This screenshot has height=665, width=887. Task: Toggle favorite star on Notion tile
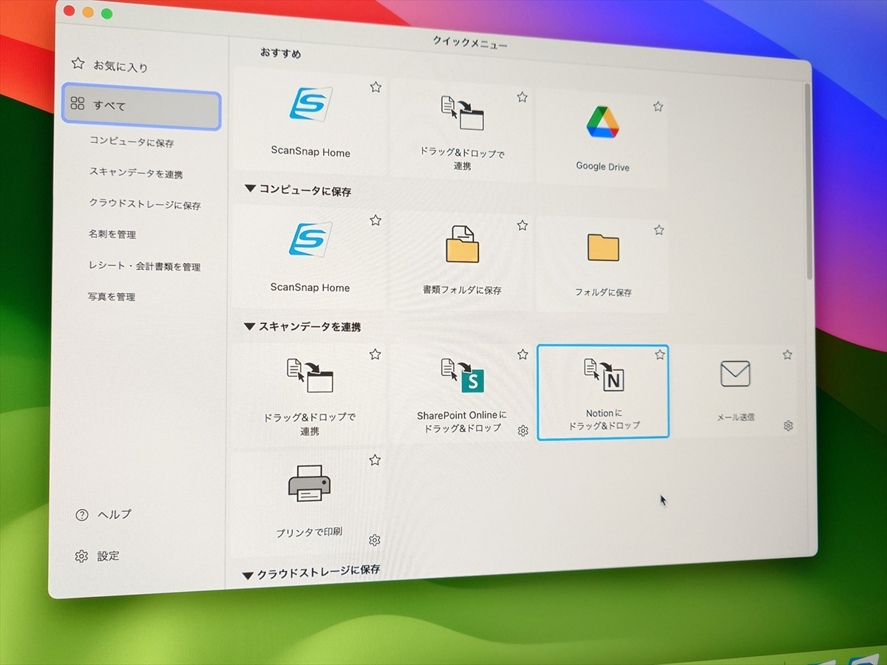[660, 355]
